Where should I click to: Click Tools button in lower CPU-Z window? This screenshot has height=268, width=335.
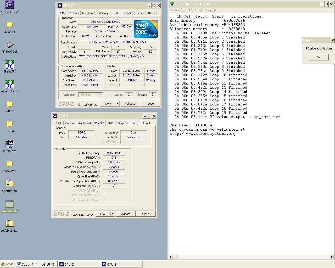103,214
